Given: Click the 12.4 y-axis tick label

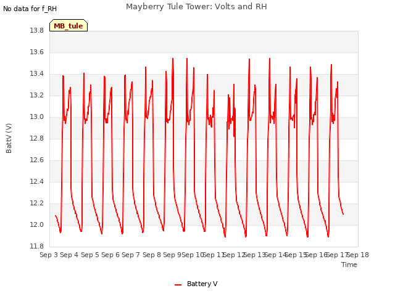Looking at the screenshot, I should coord(37,181).
